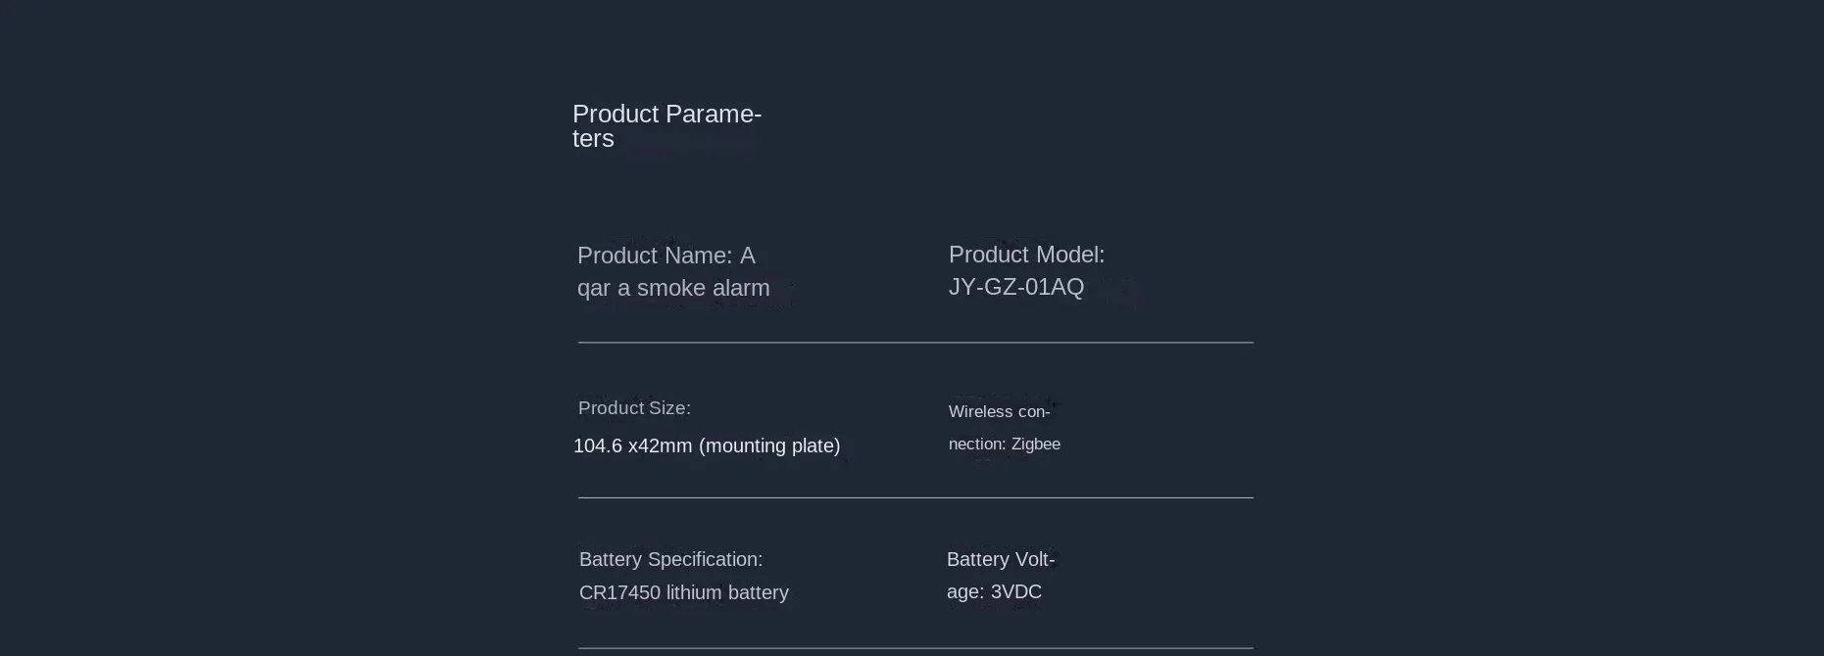Click the divider line below Product Model
1824x656 pixels.
coord(915,343)
